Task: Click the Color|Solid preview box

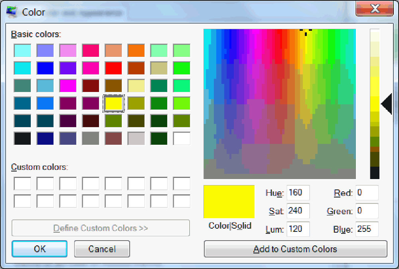Action: (x=229, y=201)
